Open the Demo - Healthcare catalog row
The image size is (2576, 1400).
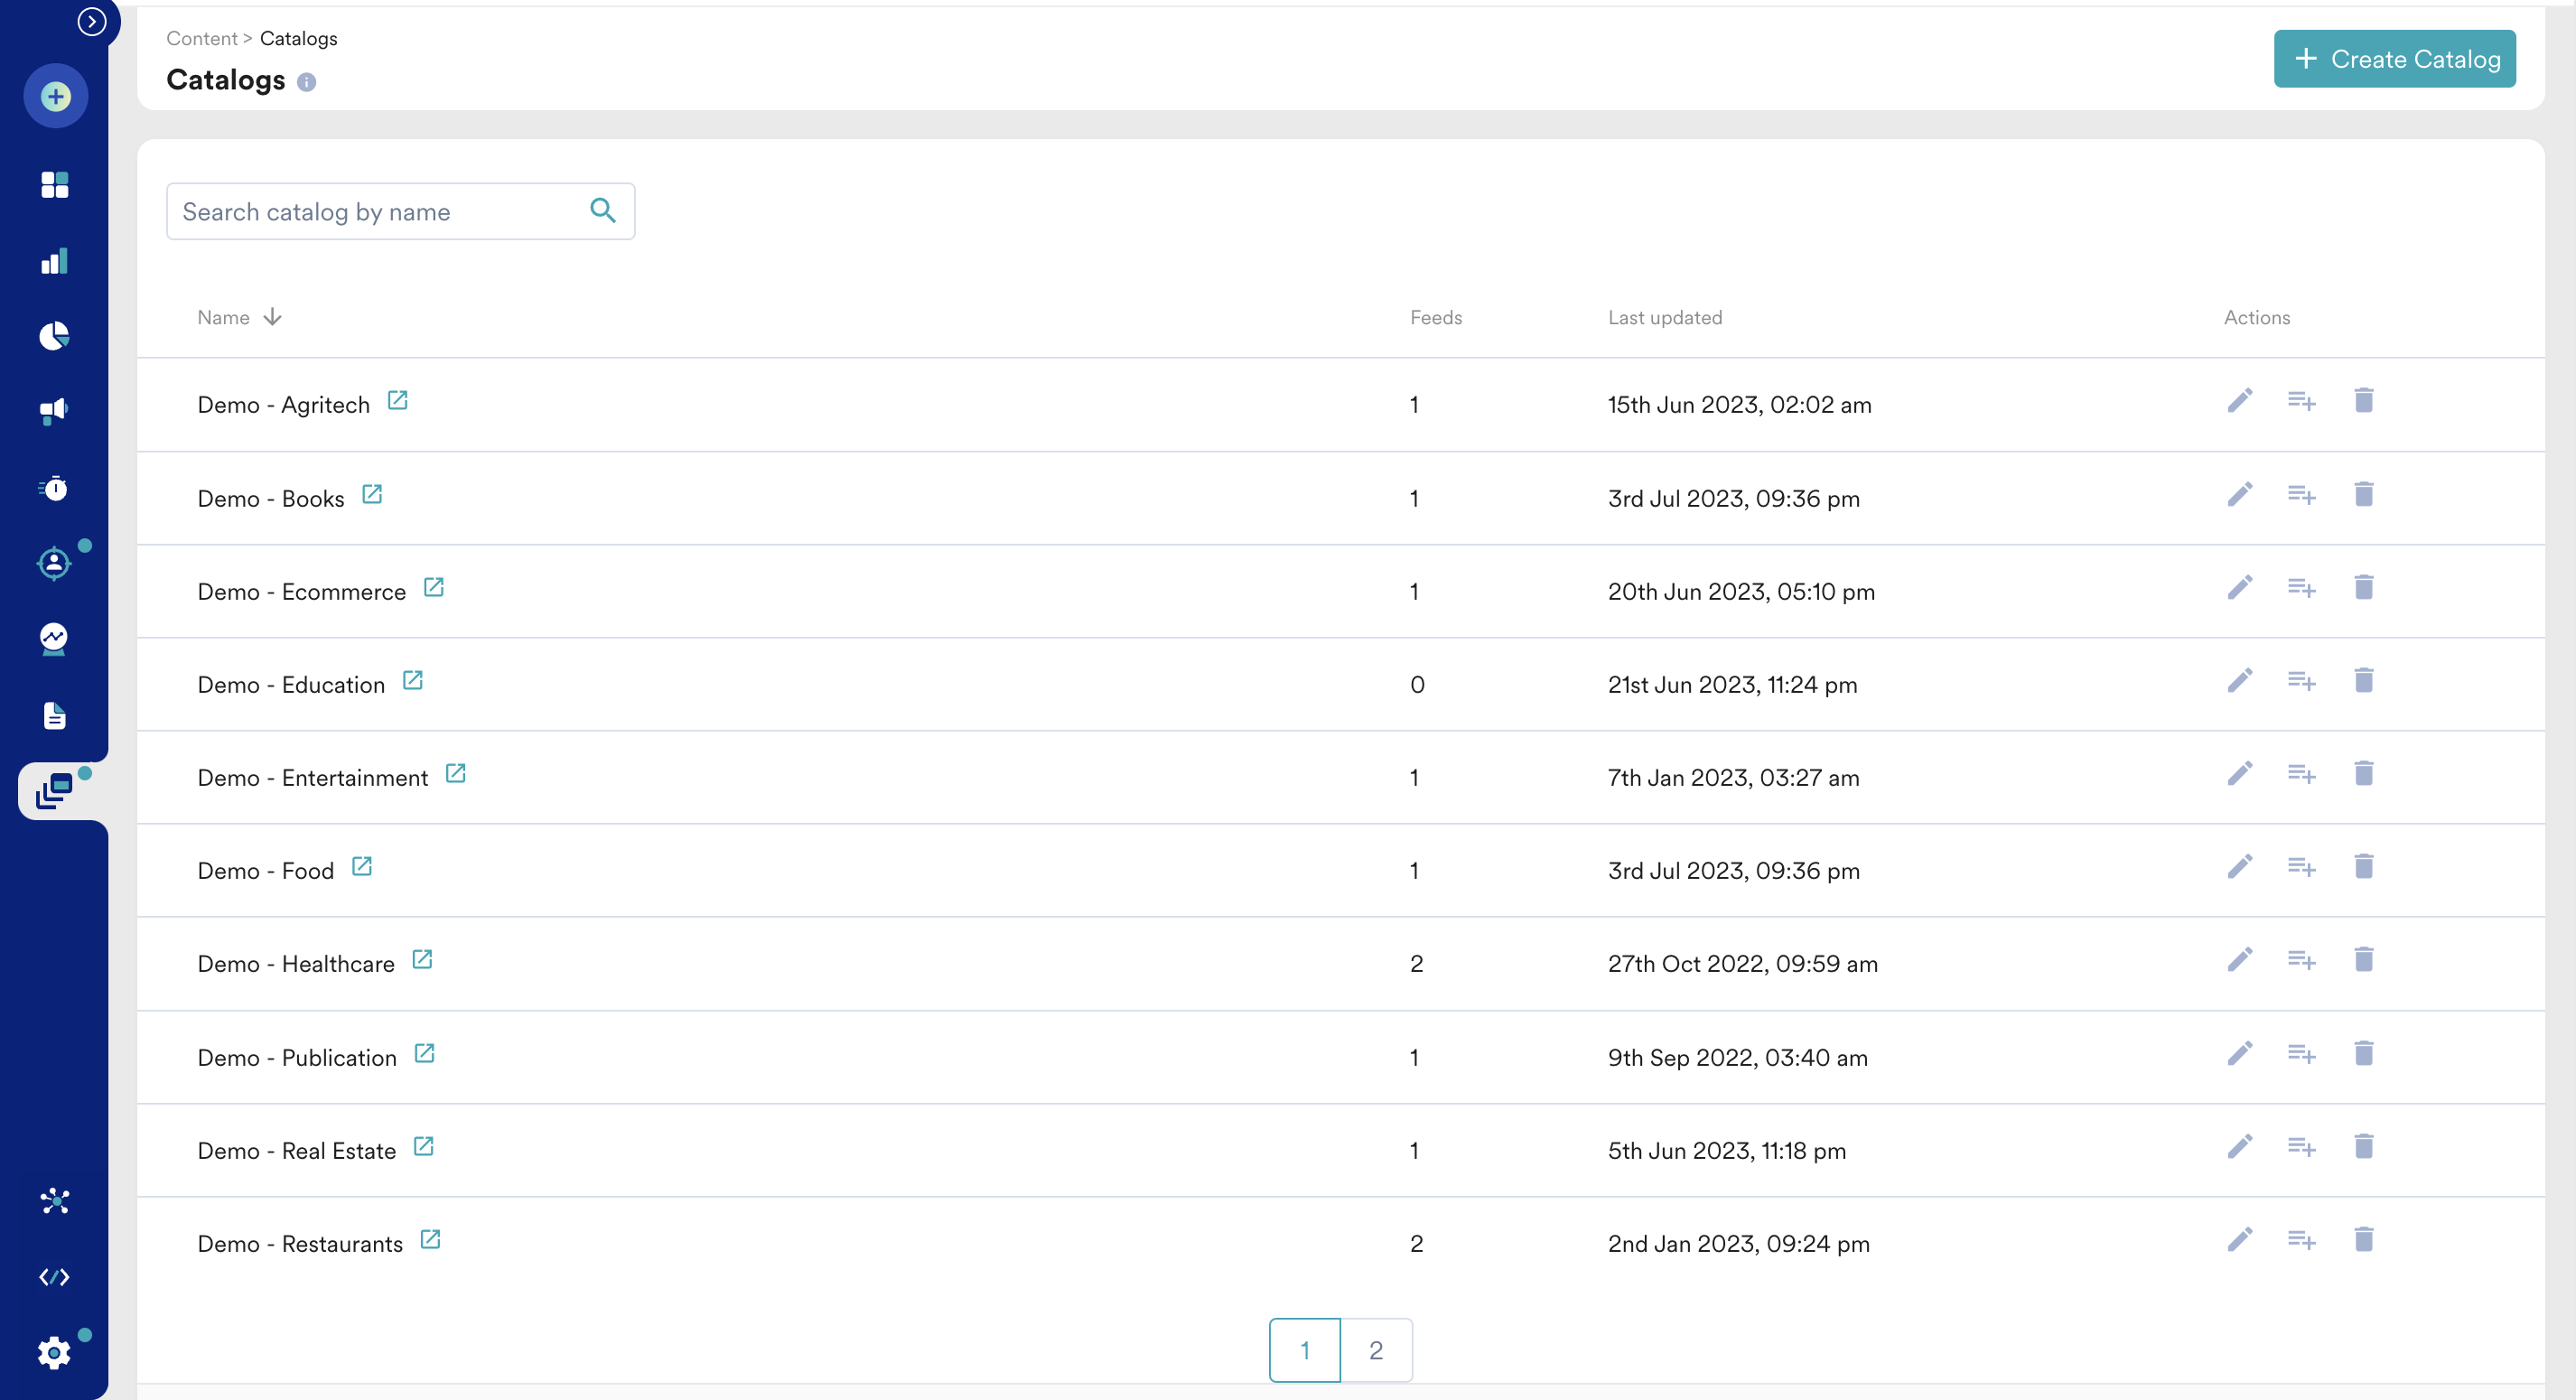296,964
